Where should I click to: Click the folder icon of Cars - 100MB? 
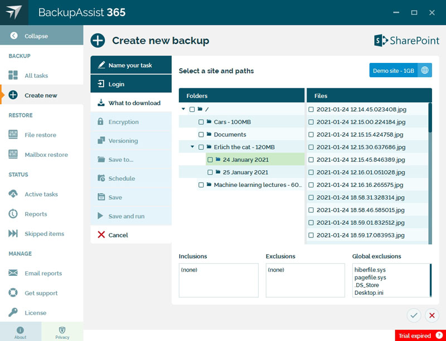[209, 121]
